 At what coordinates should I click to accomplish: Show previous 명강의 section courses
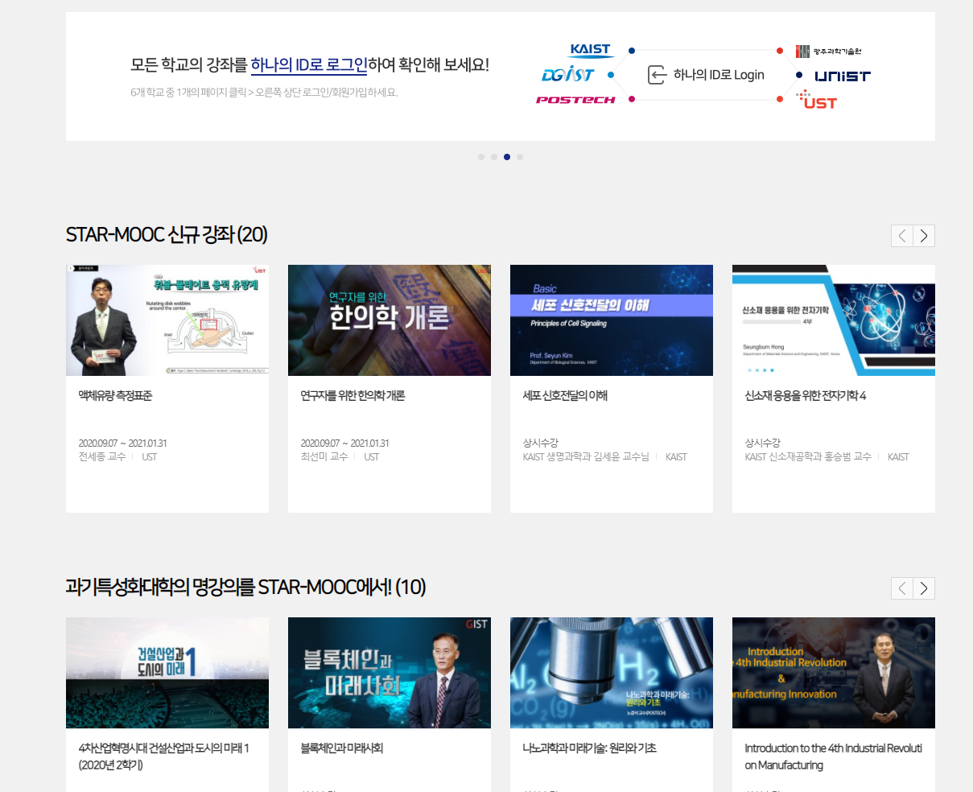pos(902,588)
